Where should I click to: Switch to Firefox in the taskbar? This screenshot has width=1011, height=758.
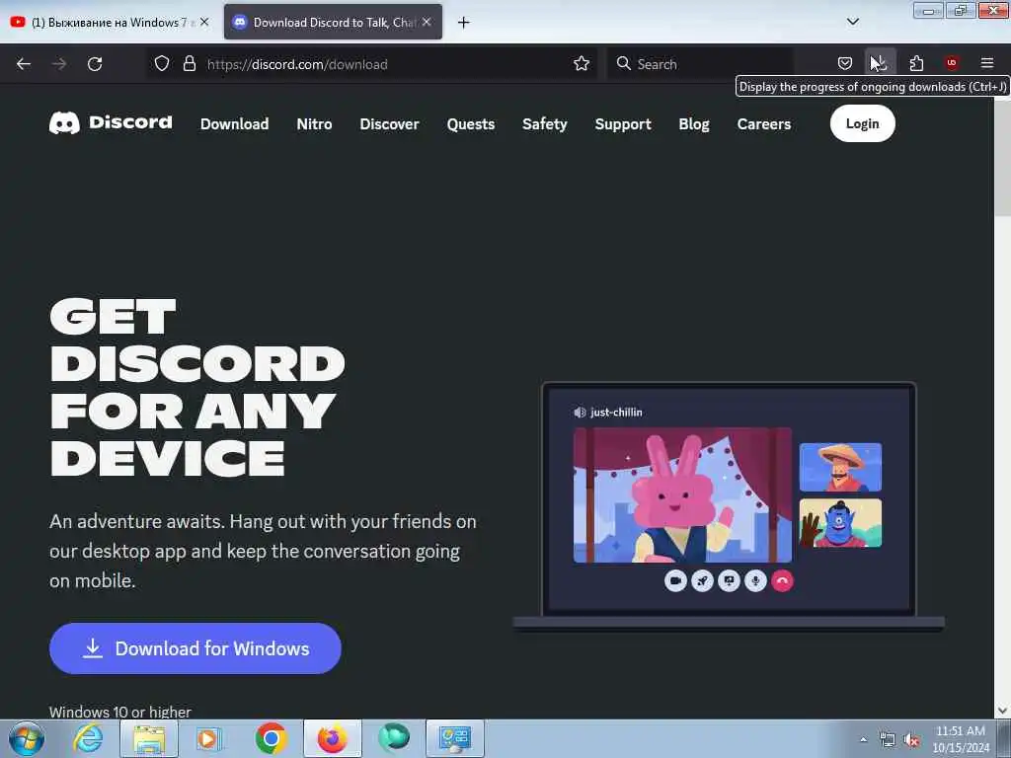(x=332, y=738)
